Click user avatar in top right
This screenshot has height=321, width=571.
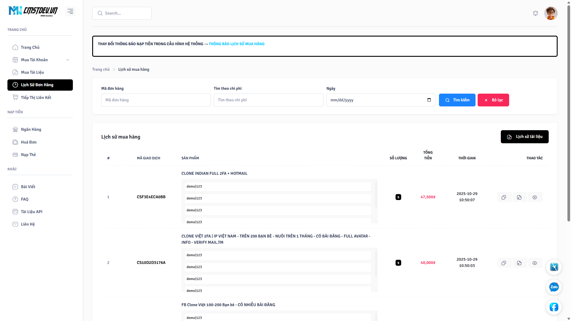(551, 13)
